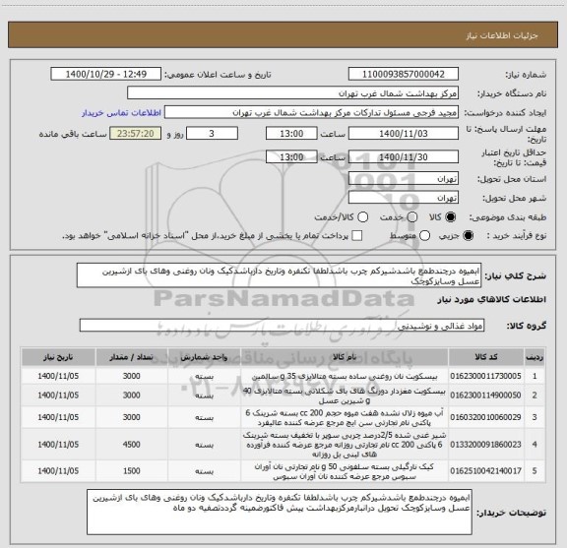The height and width of the screenshot is (548, 567).
Task: Click the جزئیات اطلاعات نیاز header title
Action: (502, 35)
